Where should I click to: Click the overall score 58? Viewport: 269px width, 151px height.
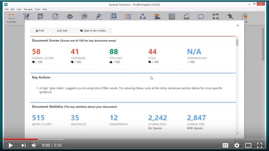coord(36,52)
